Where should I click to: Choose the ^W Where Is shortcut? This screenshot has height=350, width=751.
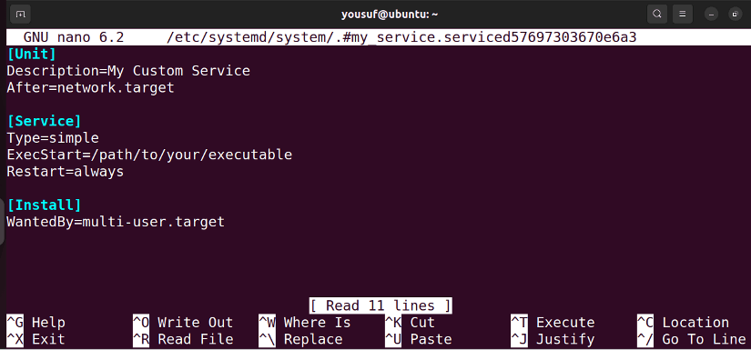pyautogui.click(x=305, y=323)
